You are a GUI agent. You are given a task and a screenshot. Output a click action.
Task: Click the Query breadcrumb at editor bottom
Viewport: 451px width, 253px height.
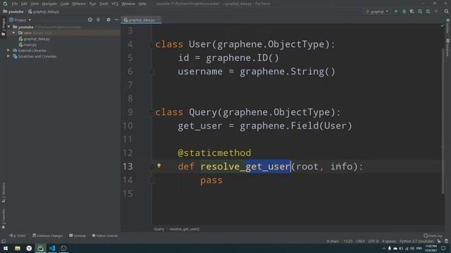click(x=159, y=229)
